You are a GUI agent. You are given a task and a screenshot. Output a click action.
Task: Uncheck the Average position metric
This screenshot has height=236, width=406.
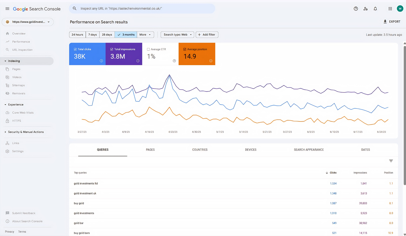click(x=185, y=49)
